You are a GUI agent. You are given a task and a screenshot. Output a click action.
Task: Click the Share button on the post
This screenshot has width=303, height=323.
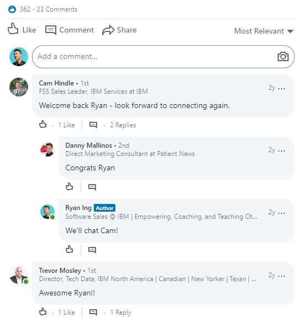[119, 30]
